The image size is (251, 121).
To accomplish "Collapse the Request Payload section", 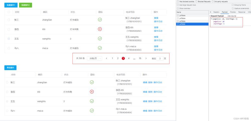I will pos(210,16).
